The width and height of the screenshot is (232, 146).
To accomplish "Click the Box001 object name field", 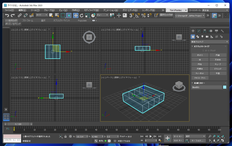I will [x=206, y=87].
